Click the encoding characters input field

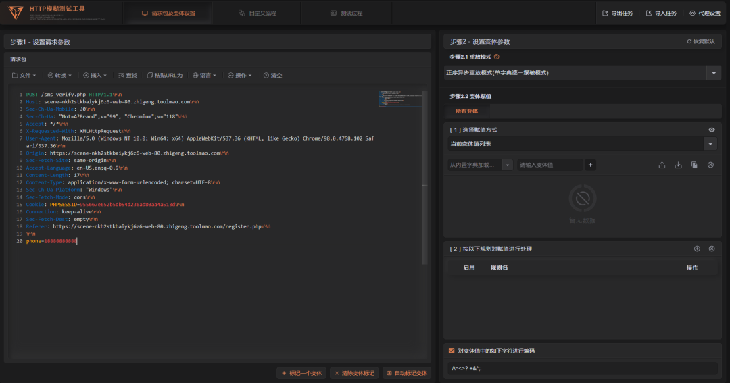click(582, 368)
